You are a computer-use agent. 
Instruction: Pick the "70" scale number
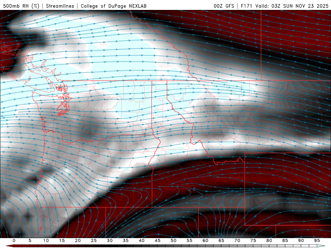click(x=237, y=241)
